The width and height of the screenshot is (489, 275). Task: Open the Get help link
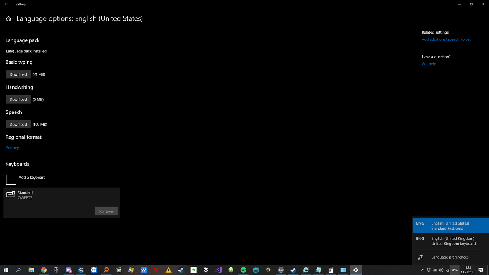[x=429, y=64]
